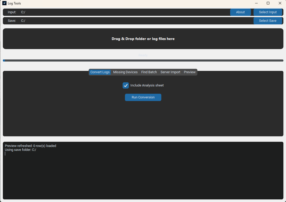
Task: Close the Log Tools window
Action: (280, 3)
